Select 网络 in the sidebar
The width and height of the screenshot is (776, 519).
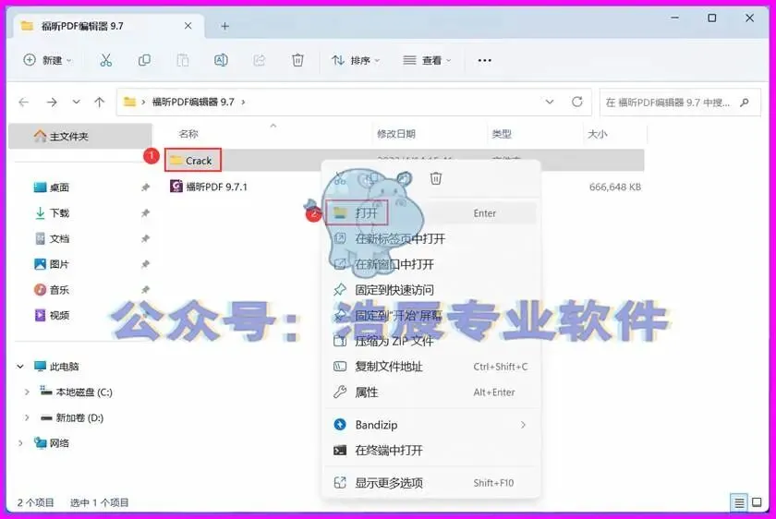click(59, 442)
